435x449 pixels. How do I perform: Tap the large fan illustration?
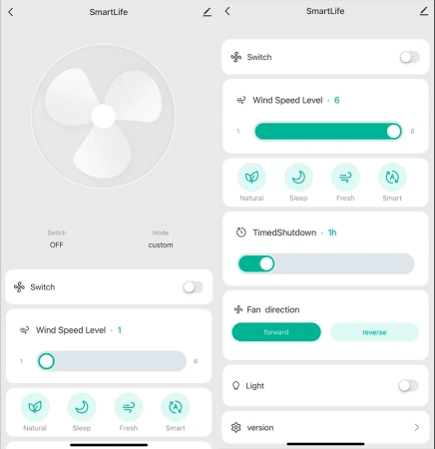click(103, 117)
